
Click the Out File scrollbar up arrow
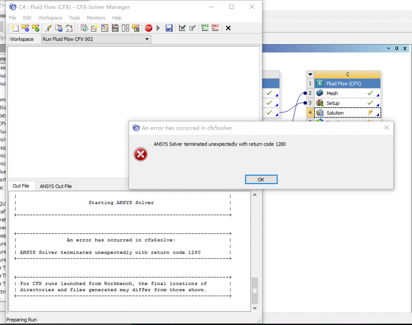coord(255,195)
